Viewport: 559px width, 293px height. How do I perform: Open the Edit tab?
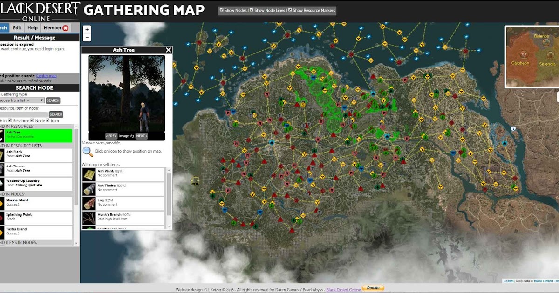pos(17,27)
